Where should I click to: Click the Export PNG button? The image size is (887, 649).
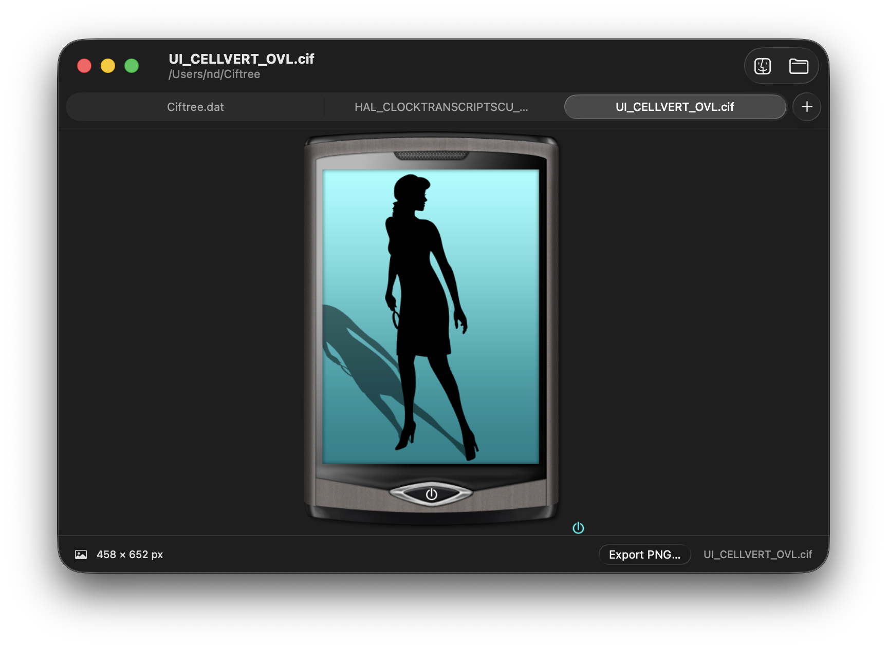(644, 555)
